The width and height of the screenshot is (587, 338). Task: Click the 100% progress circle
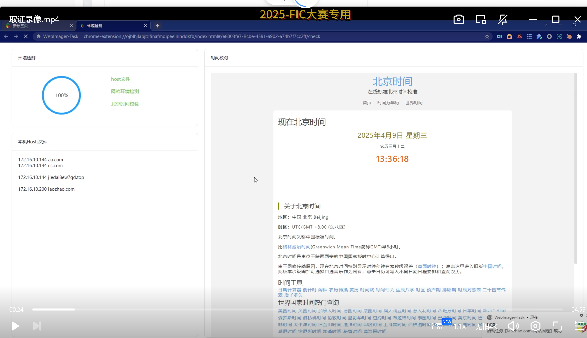62,95
